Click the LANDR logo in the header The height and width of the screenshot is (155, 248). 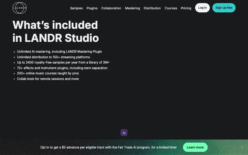(x=20, y=8)
